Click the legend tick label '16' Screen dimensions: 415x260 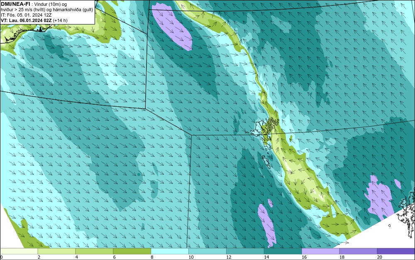[x=304, y=257]
